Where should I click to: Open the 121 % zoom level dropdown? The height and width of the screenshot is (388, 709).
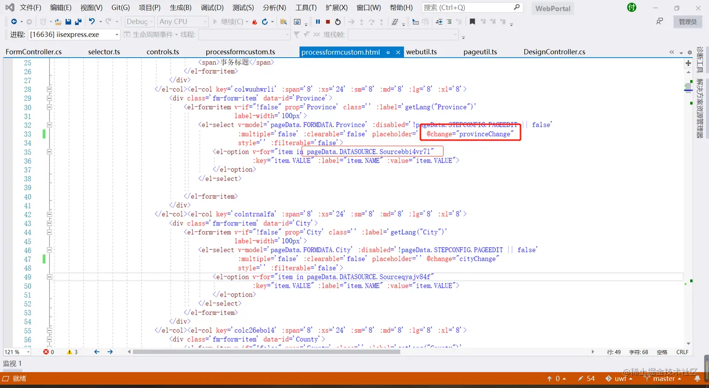(x=17, y=352)
